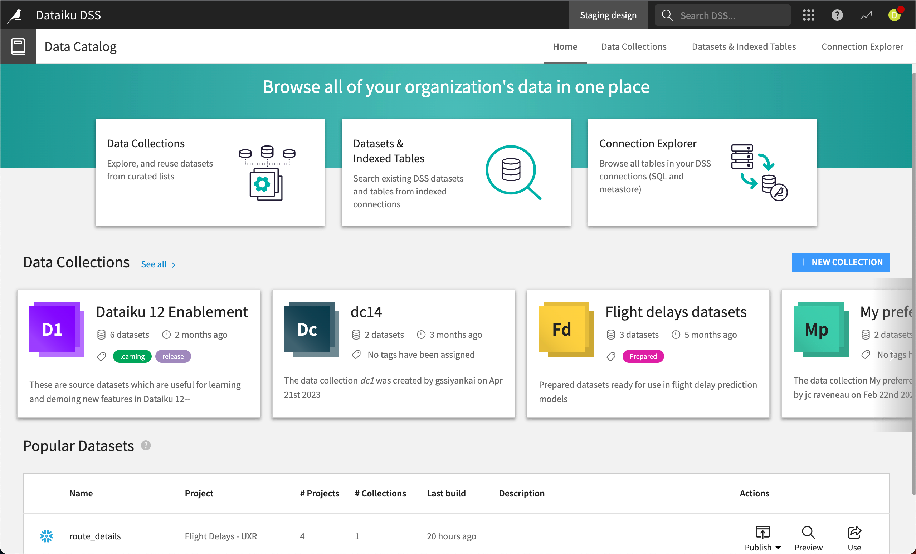
Task: Click the database magnifier illustration
Action: (513, 172)
